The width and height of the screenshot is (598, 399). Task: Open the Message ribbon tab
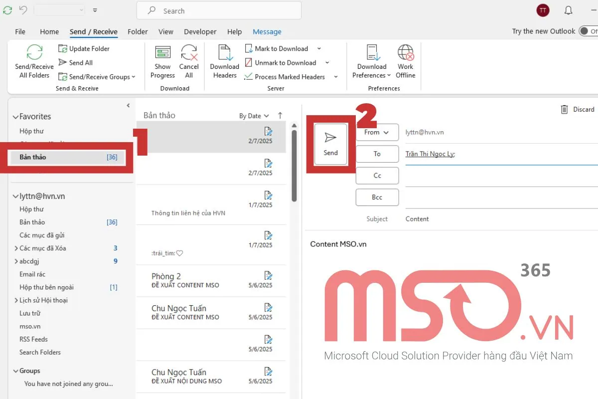coord(267,31)
